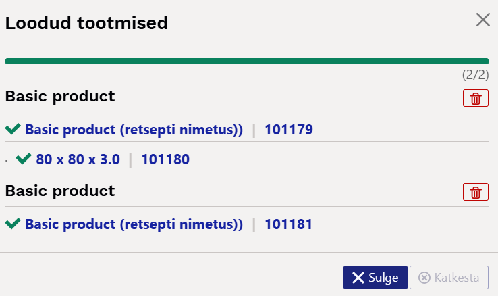Delete the first Basic product entry

tap(476, 98)
